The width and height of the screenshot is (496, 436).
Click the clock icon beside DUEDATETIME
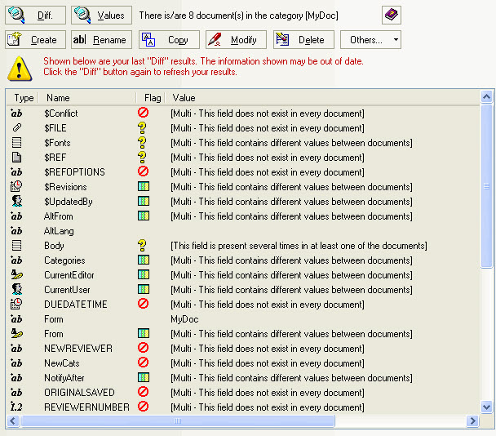16,305
